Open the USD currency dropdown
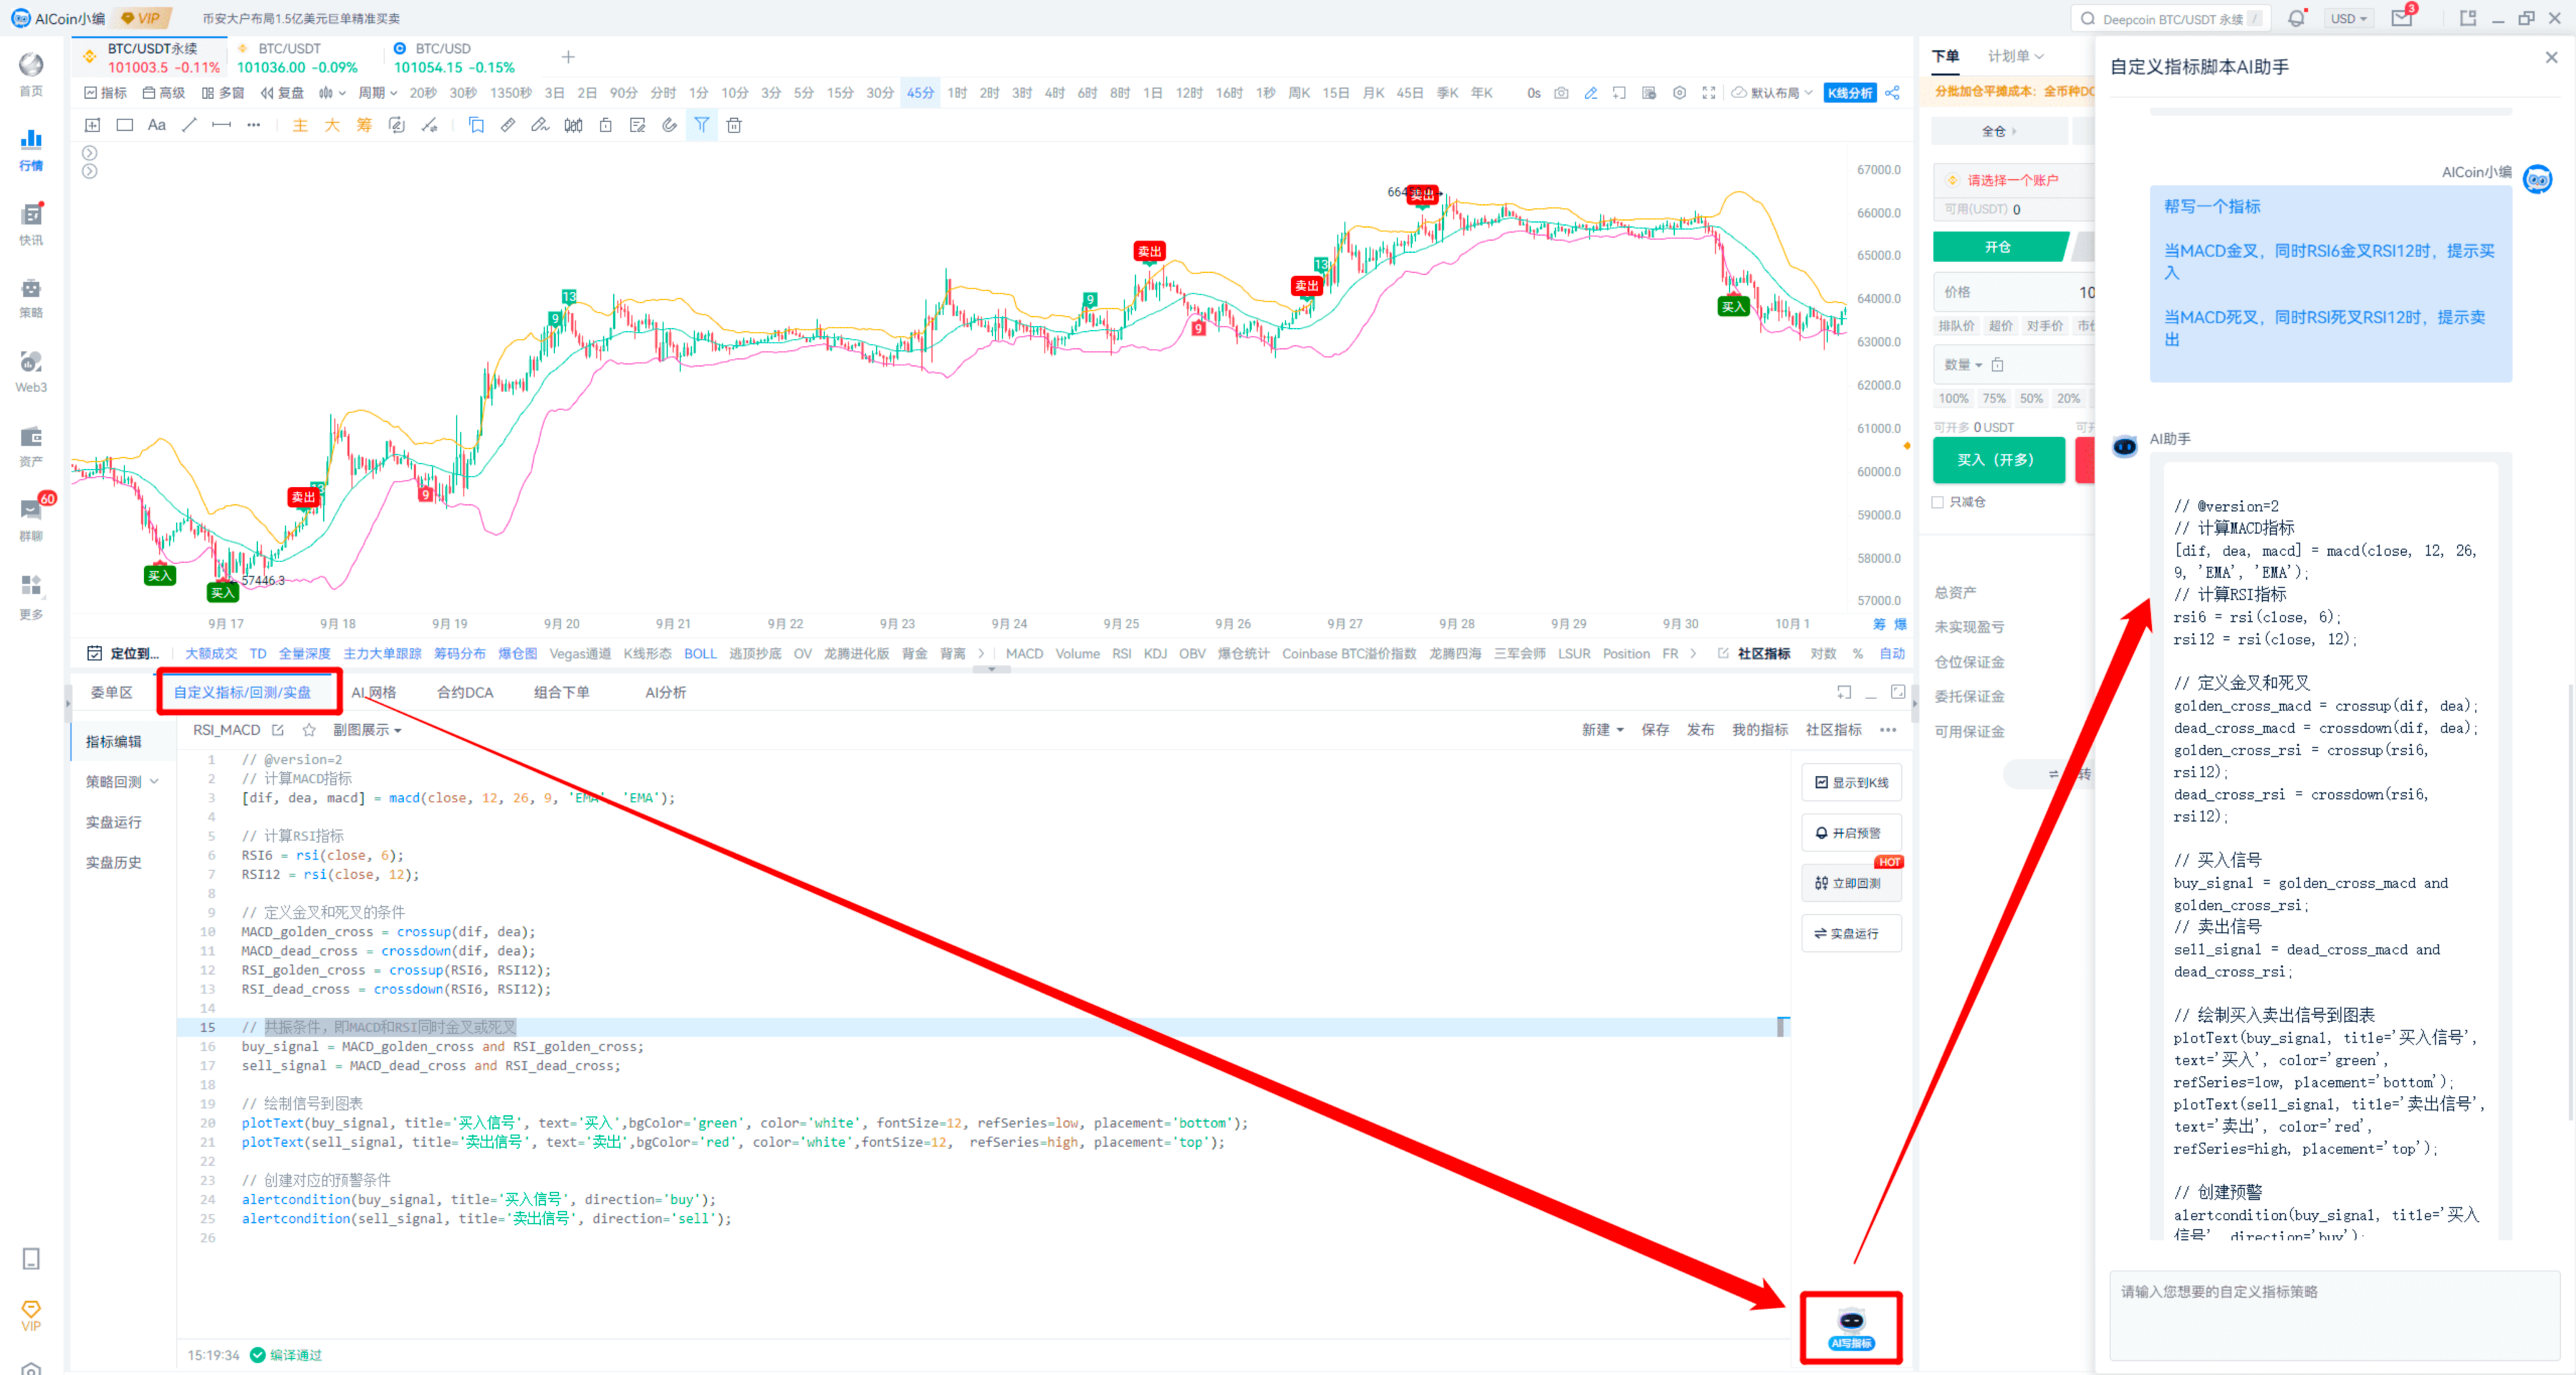 [x=2348, y=18]
